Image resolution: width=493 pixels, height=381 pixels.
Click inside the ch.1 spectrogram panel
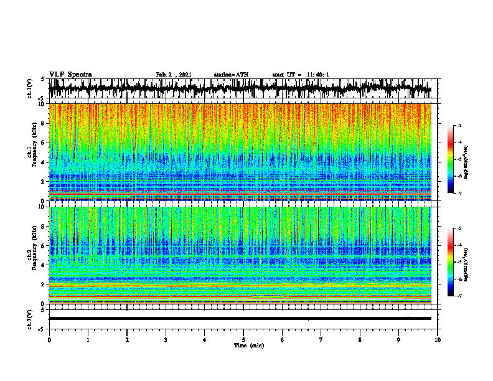(240, 152)
